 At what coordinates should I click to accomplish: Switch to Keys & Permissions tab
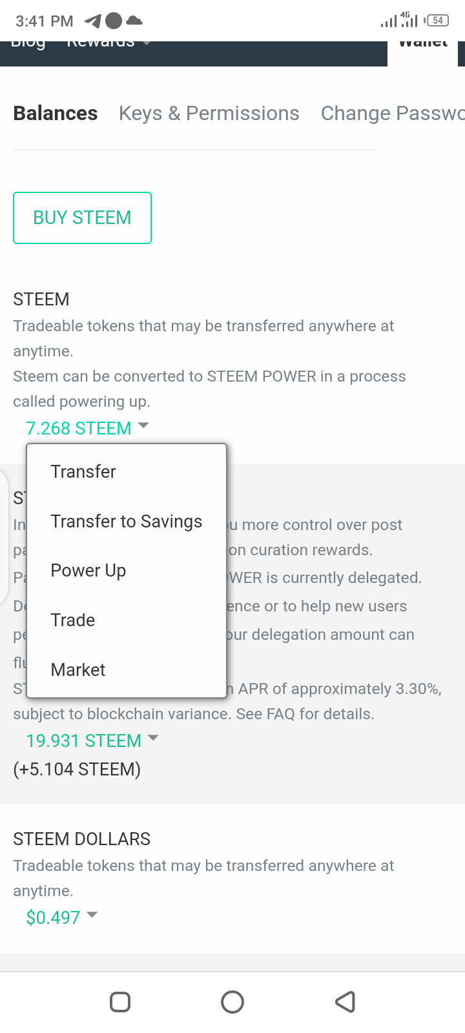point(209,114)
